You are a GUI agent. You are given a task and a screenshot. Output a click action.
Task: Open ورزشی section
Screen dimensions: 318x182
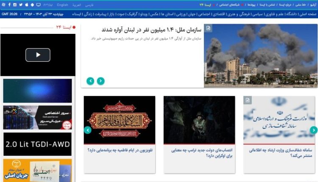click(x=181, y=14)
